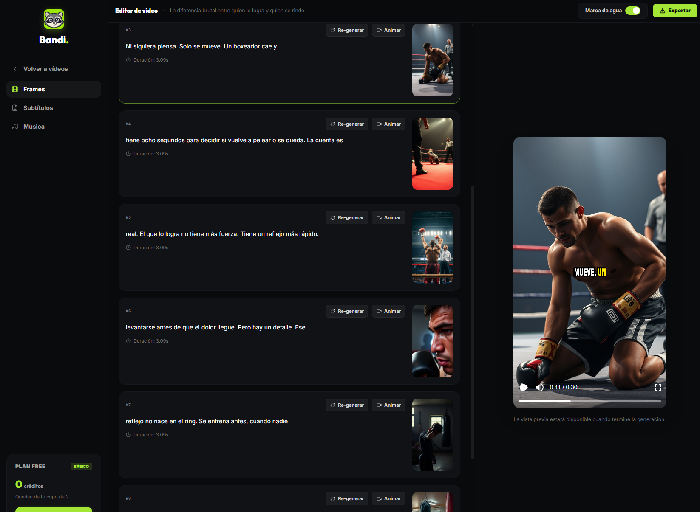Mute the preview volume
Screen dimensions: 700x512
pos(539,387)
